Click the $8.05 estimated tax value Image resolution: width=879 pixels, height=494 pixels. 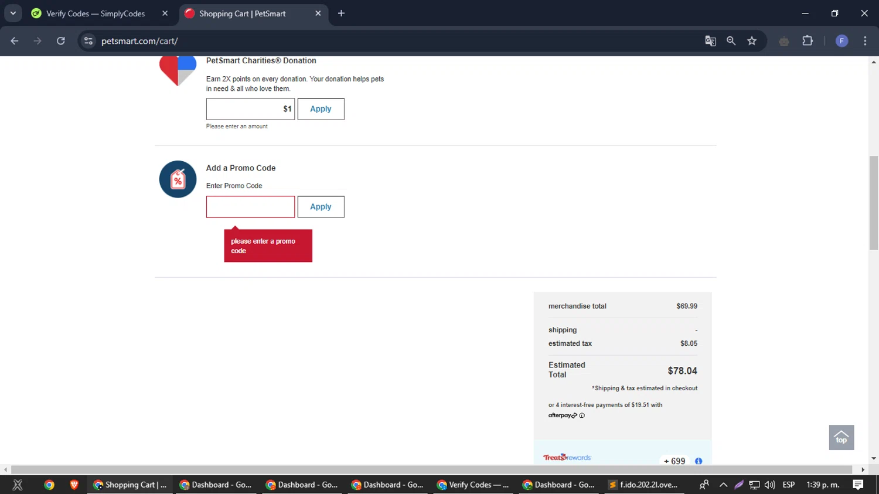689,343
